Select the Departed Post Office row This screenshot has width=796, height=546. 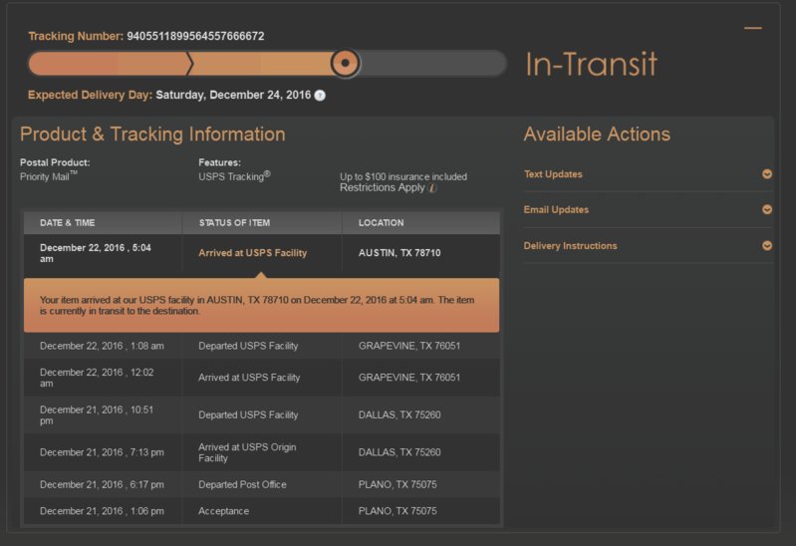(x=261, y=484)
